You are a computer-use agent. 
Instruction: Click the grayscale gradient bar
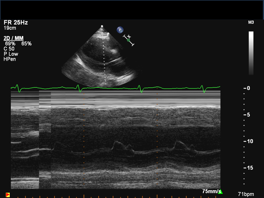[x=251, y=53]
